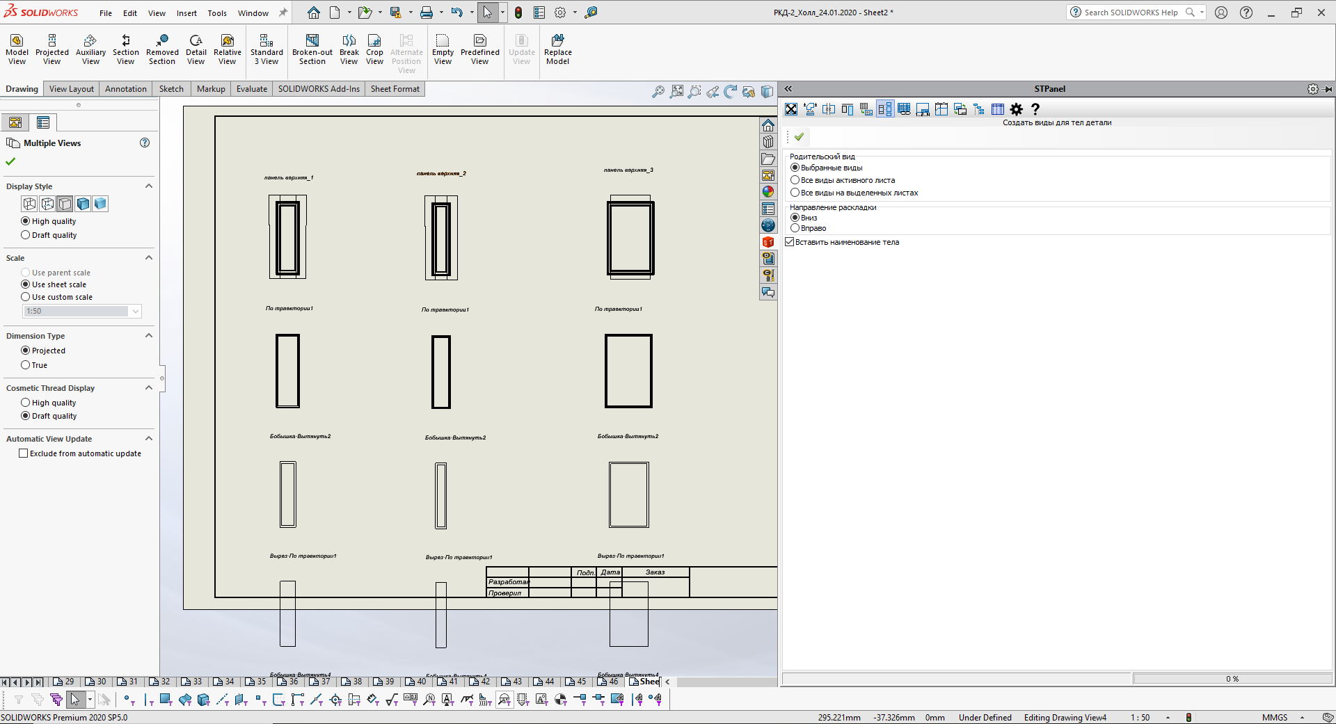Insert an Empty View
This screenshot has height=724, width=1336.
coord(443,49)
